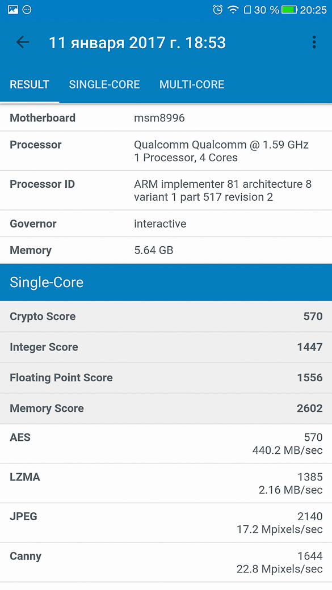Tap the message bubble notification icon
The image size is (332, 590).
[x=27, y=10]
